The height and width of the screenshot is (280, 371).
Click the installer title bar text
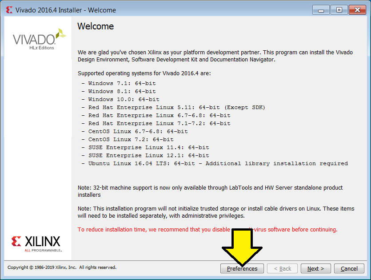(66, 10)
